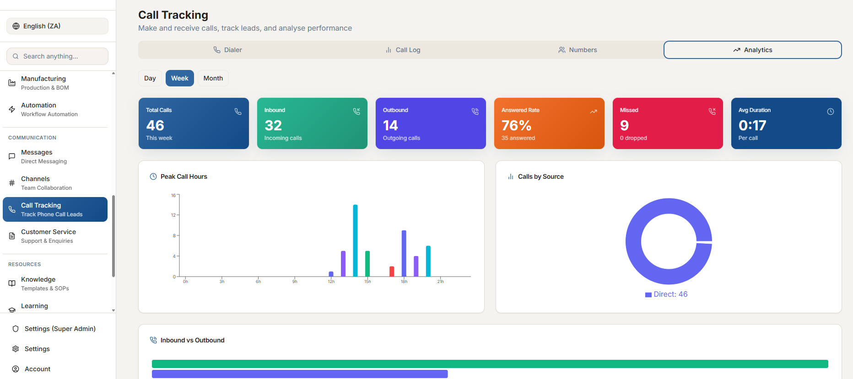Switch to the Analytics tab

coord(753,50)
